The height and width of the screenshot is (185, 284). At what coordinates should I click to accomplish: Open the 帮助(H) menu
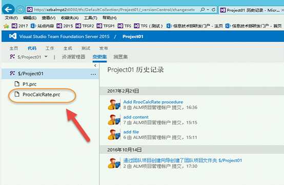tap(109, 18)
